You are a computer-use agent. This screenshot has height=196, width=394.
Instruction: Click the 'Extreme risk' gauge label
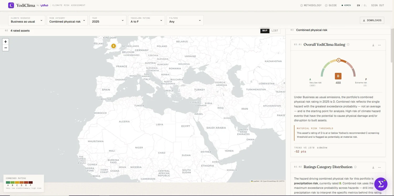tap(361, 83)
